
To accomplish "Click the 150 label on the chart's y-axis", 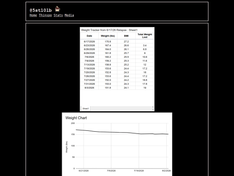I will (73, 135).
